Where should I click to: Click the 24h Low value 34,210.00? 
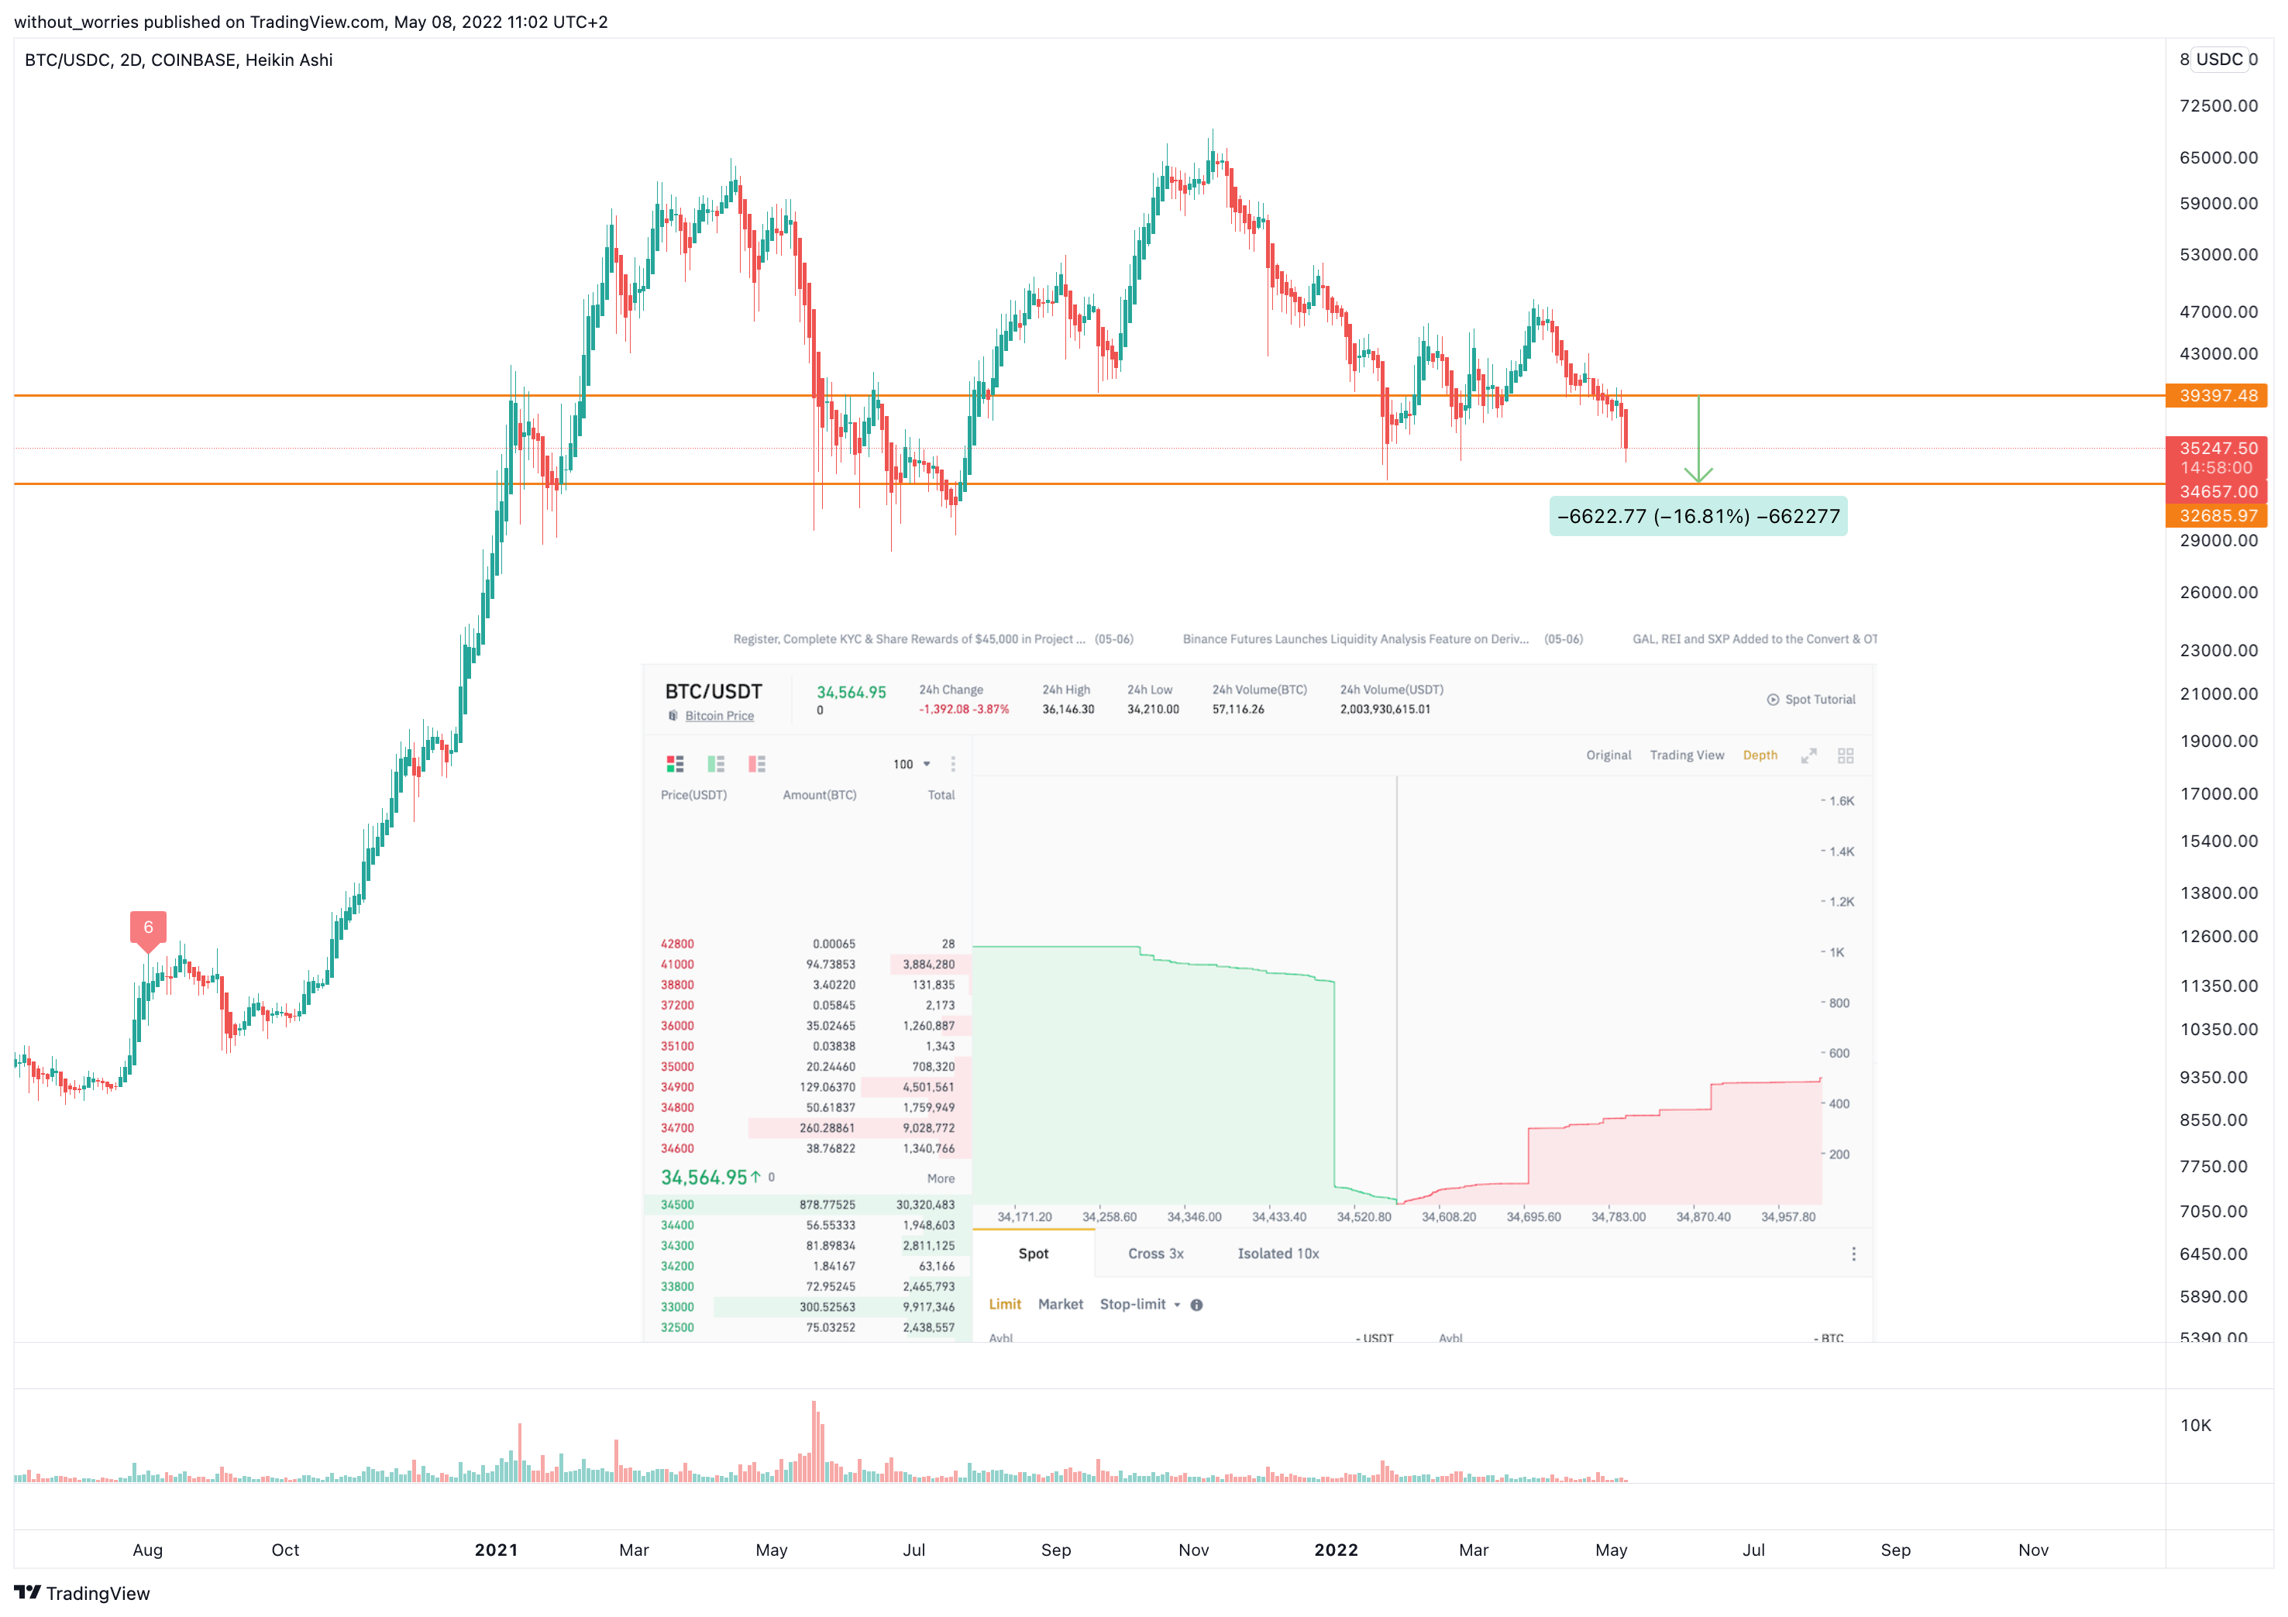(x=1153, y=710)
